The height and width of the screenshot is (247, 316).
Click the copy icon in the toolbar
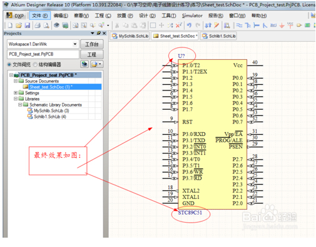(126, 26)
